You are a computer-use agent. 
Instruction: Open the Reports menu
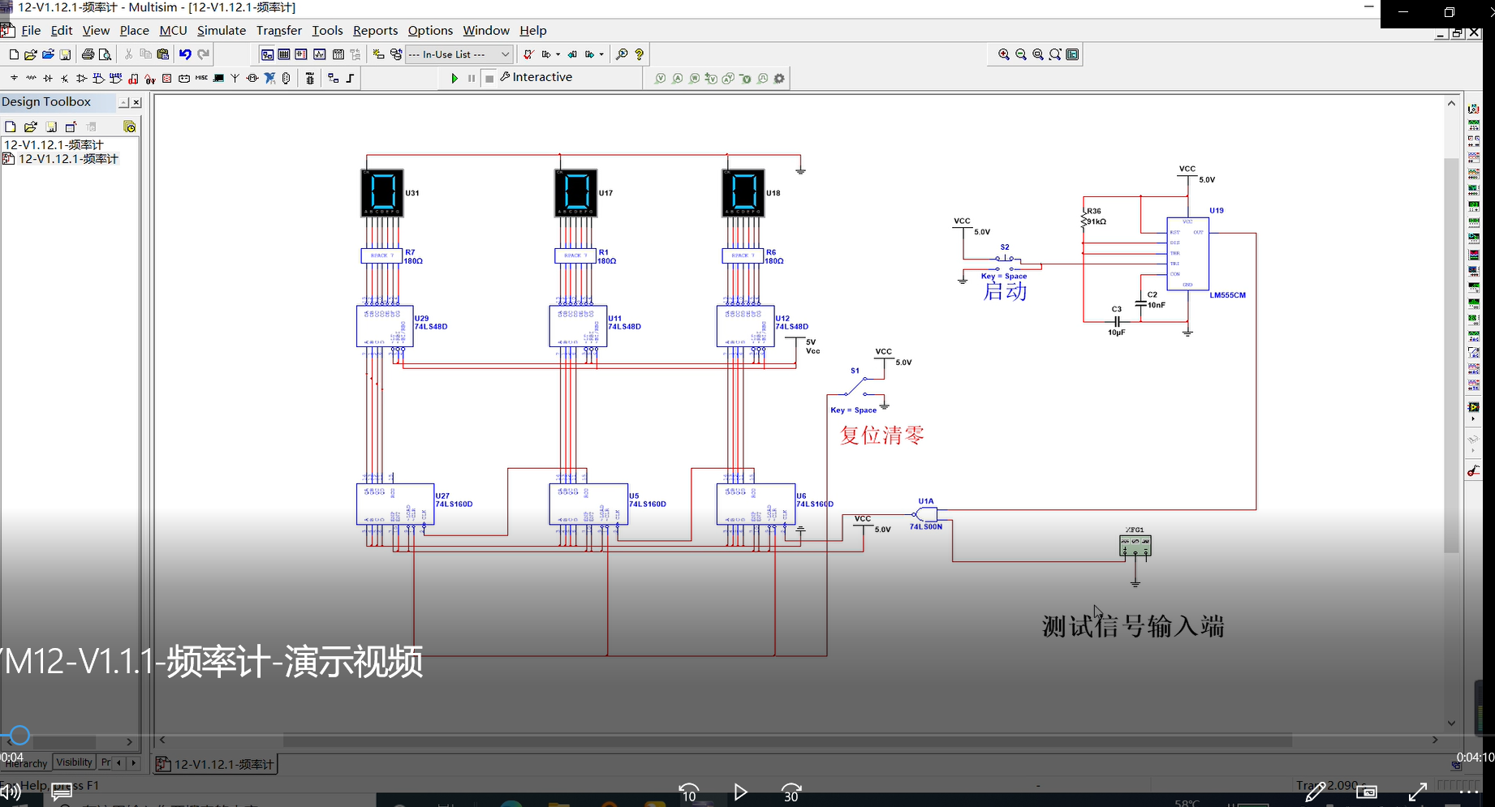click(375, 31)
